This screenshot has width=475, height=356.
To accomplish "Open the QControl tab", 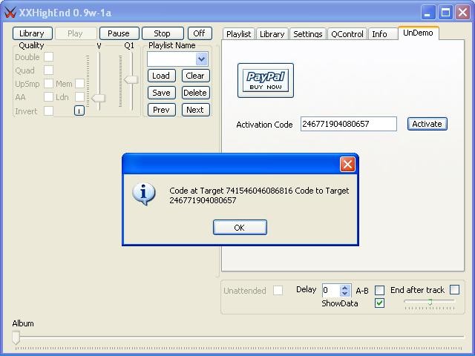I will [x=347, y=34].
